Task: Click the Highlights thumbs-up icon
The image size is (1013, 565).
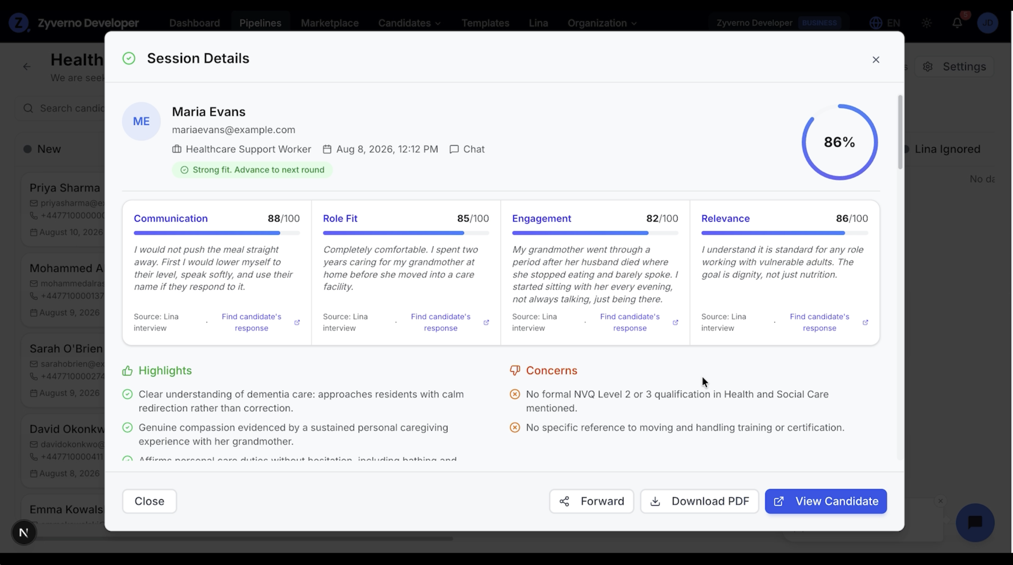Action: click(x=127, y=370)
